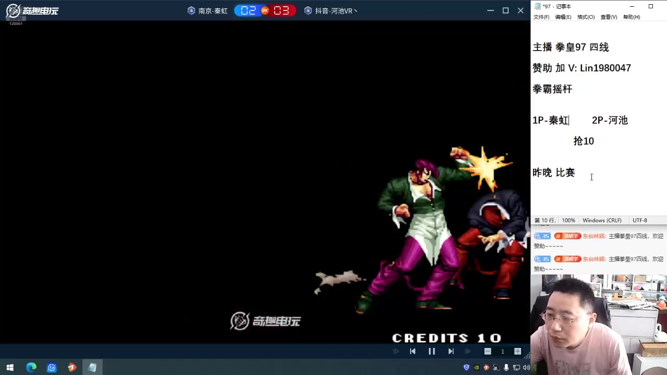Open Notepad 格式(O) menu
The height and width of the screenshot is (375, 667).
(586, 17)
